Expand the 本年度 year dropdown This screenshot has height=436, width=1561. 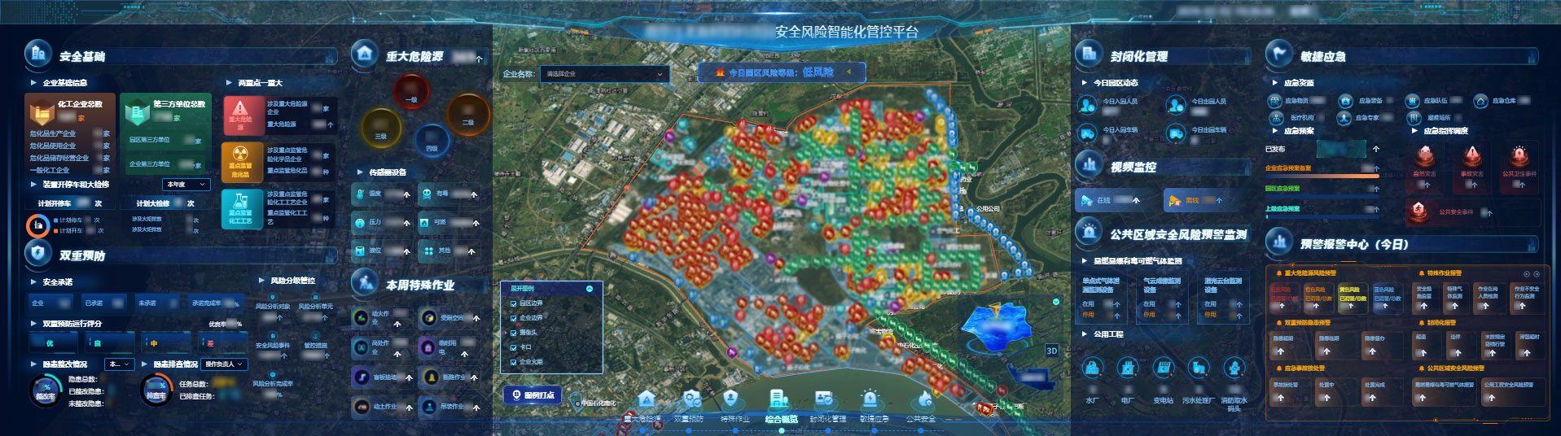(186, 185)
